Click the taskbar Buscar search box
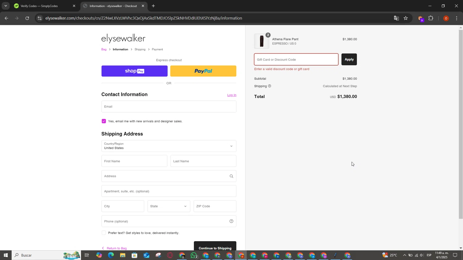463x260 pixels. pyautogui.click(x=46, y=255)
